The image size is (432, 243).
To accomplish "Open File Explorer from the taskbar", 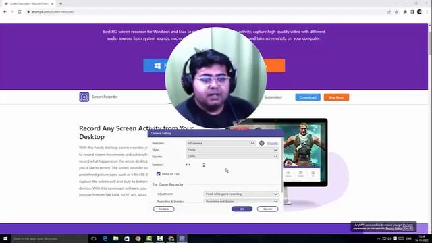I will click(x=116, y=238).
